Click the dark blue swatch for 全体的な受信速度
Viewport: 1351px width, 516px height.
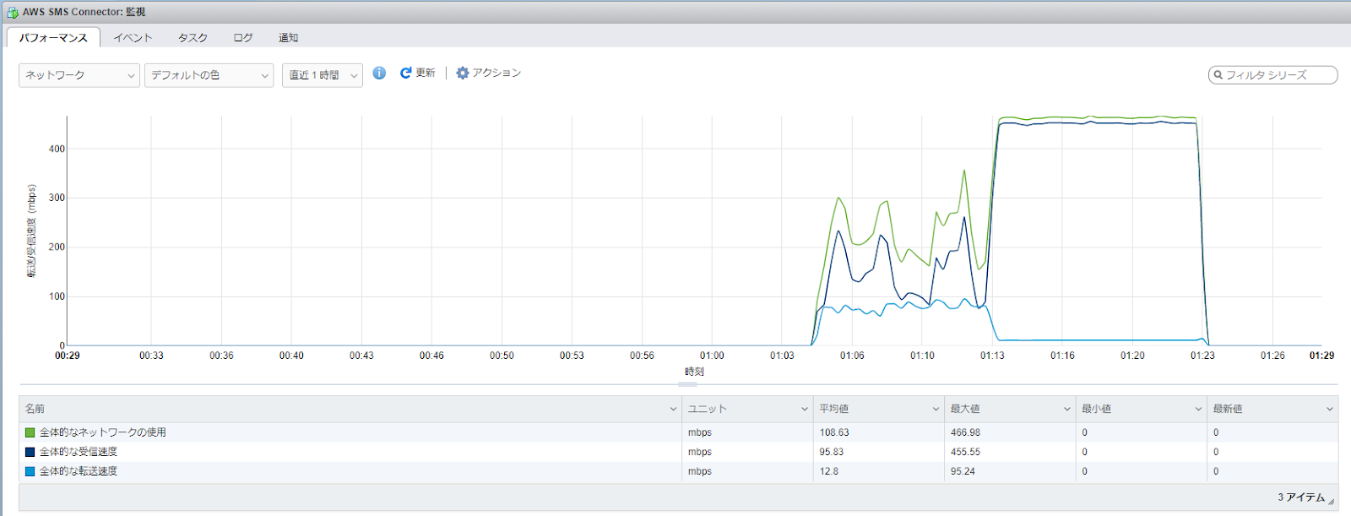tap(30, 452)
